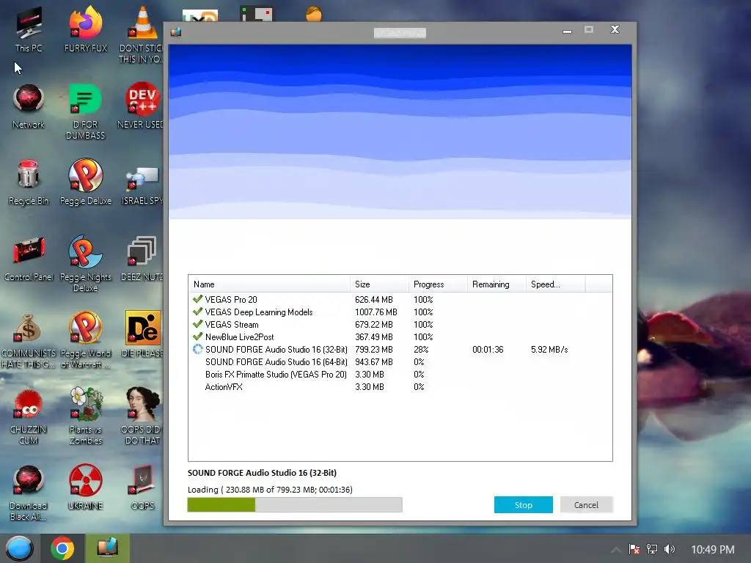Click the Start orb on taskbar

pyautogui.click(x=20, y=548)
